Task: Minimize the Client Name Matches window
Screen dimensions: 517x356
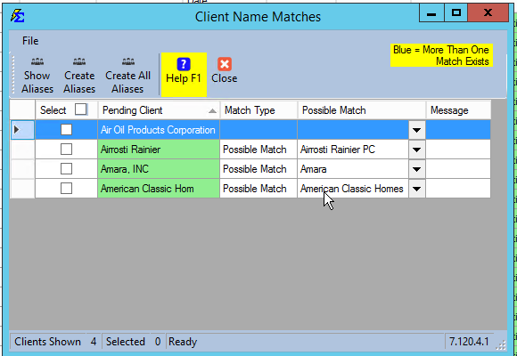Action: tap(431, 12)
